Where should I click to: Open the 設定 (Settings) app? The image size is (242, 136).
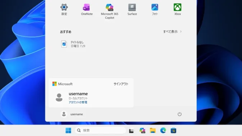pyautogui.click(x=64, y=9)
